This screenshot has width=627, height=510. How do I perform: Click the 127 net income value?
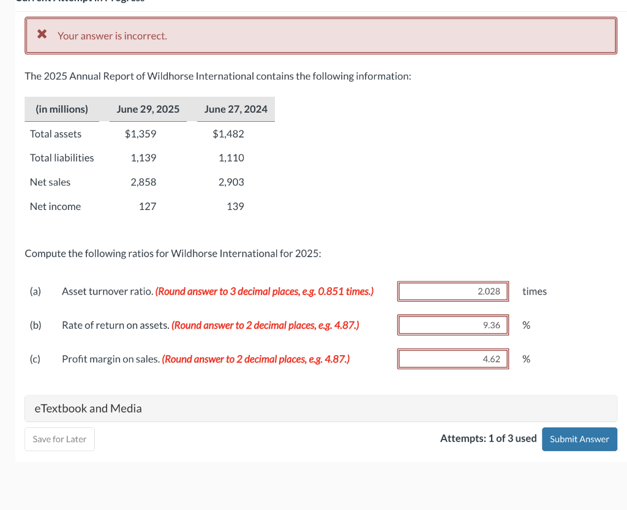(x=148, y=207)
